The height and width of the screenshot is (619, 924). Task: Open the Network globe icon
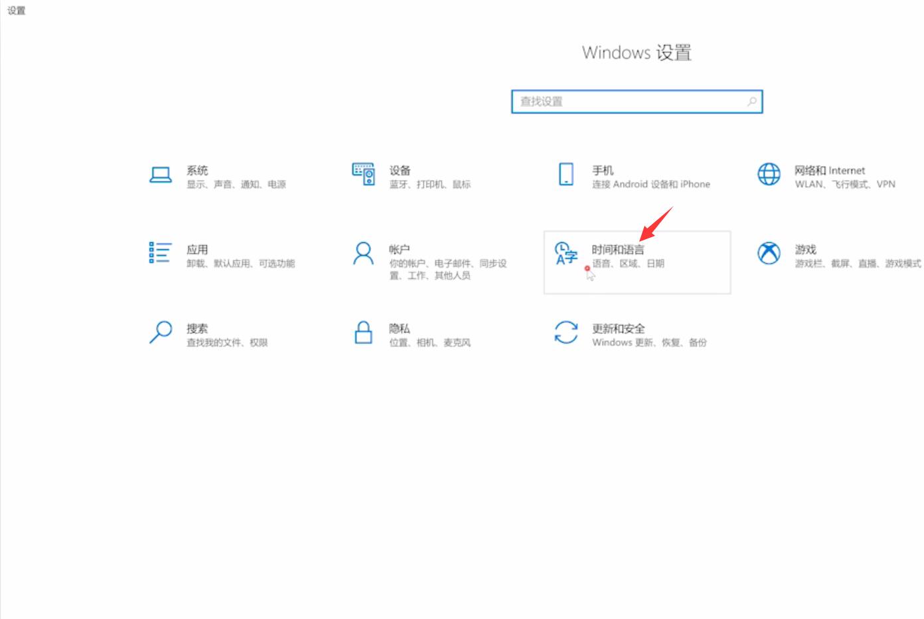769,175
